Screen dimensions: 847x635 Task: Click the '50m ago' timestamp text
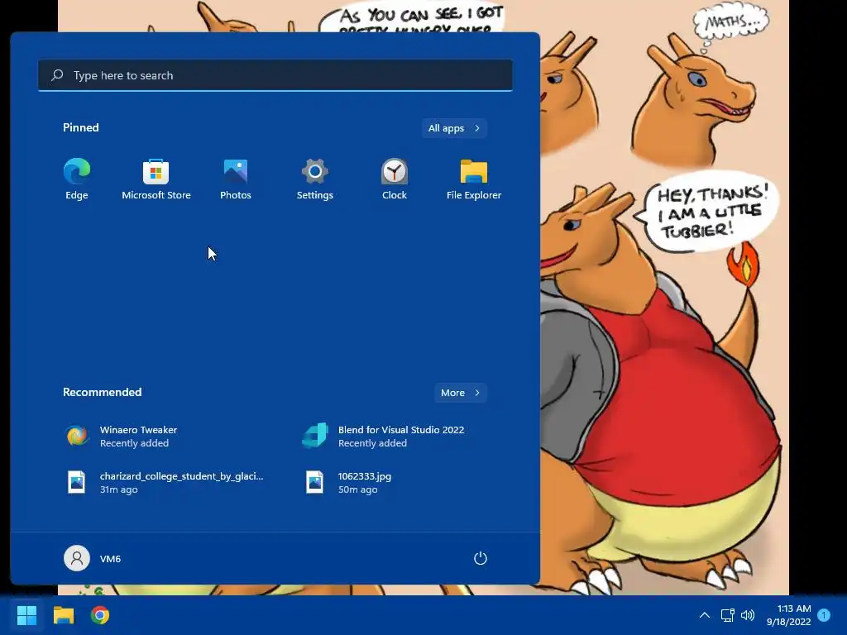coord(357,489)
